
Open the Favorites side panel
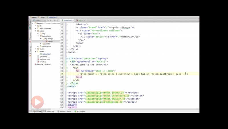tap(30, 51)
